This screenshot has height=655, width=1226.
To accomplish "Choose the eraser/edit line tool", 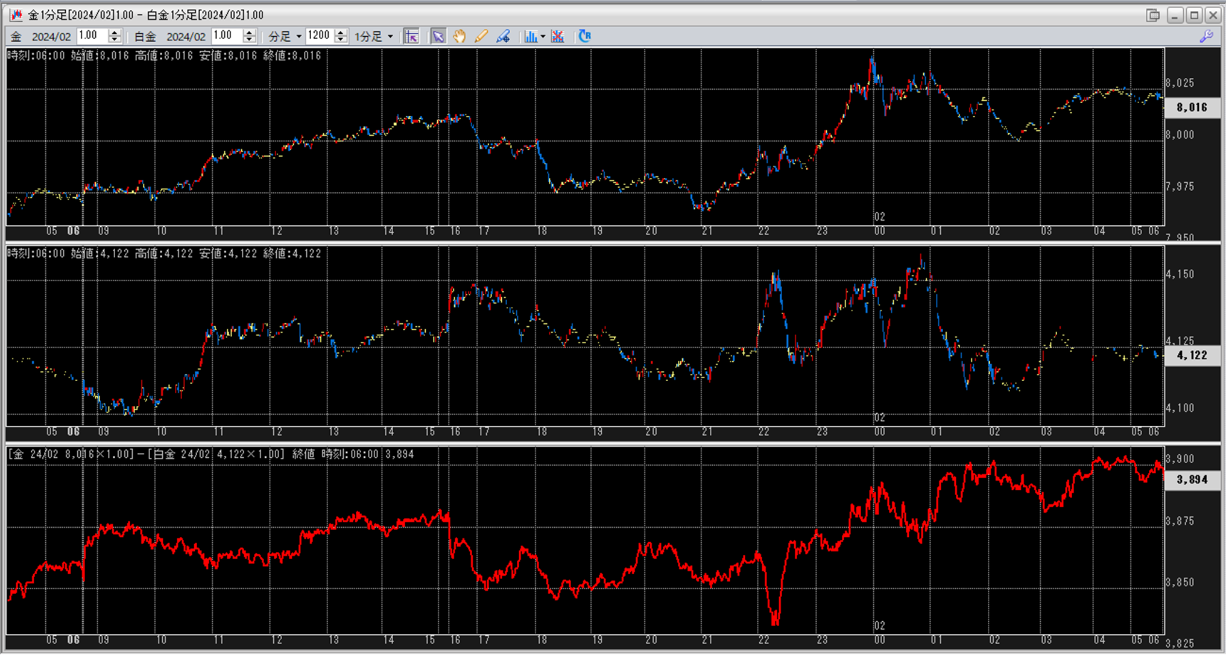I will 503,36.
